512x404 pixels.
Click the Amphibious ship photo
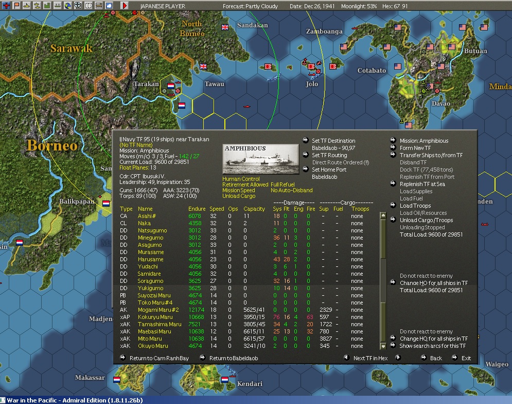point(260,159)
